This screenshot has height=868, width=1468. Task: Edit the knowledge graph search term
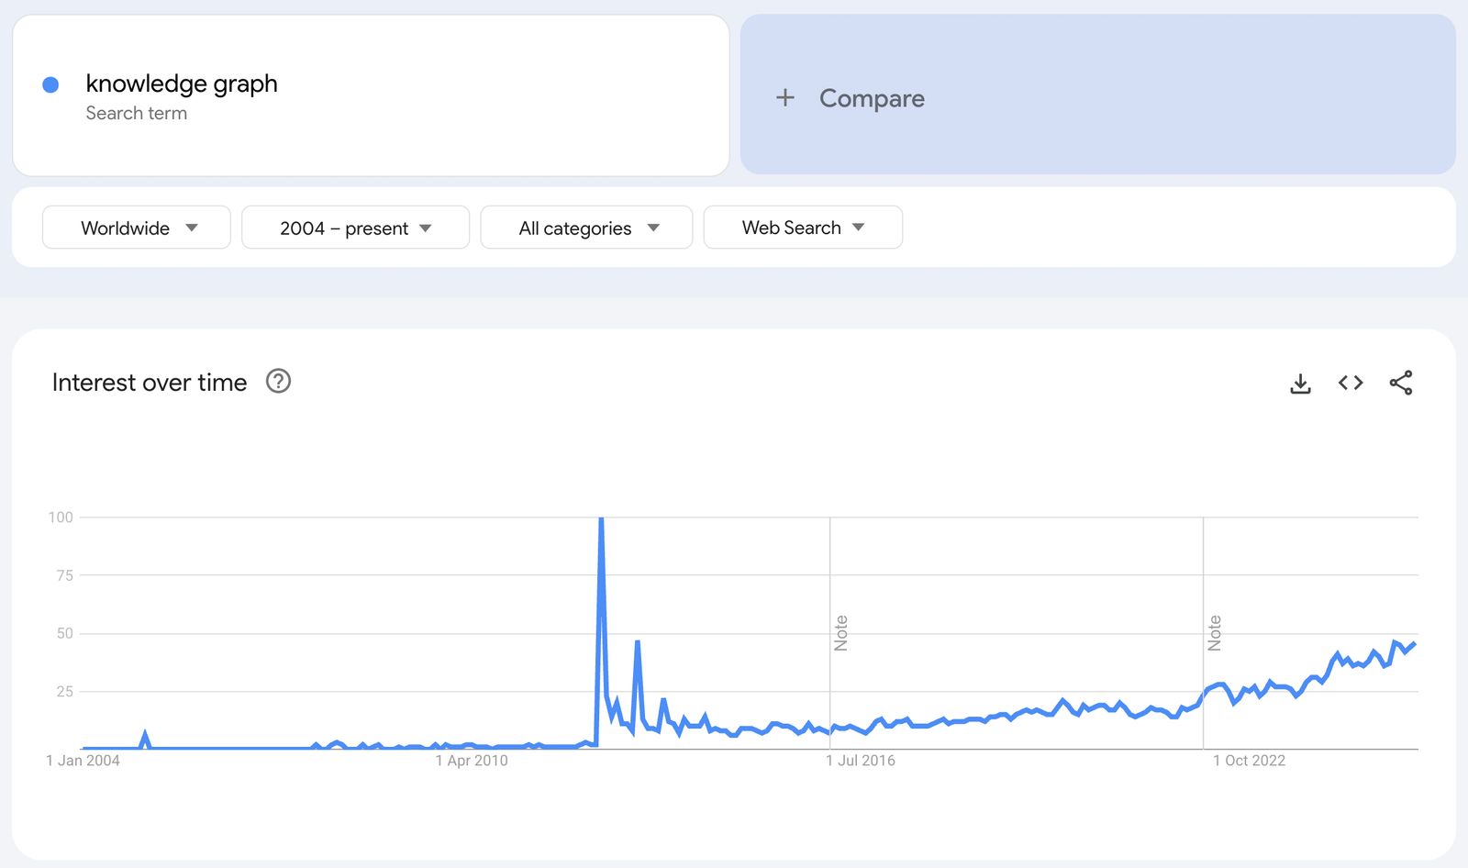(182, 83)
